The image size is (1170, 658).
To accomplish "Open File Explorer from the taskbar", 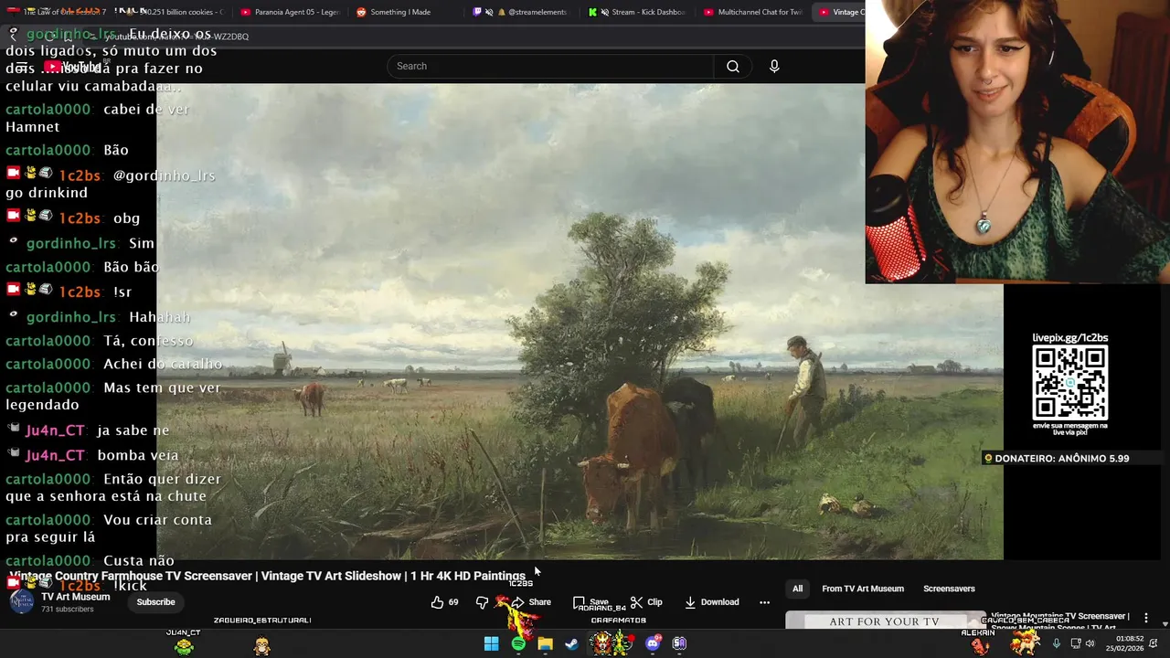I will click(545, 644).
